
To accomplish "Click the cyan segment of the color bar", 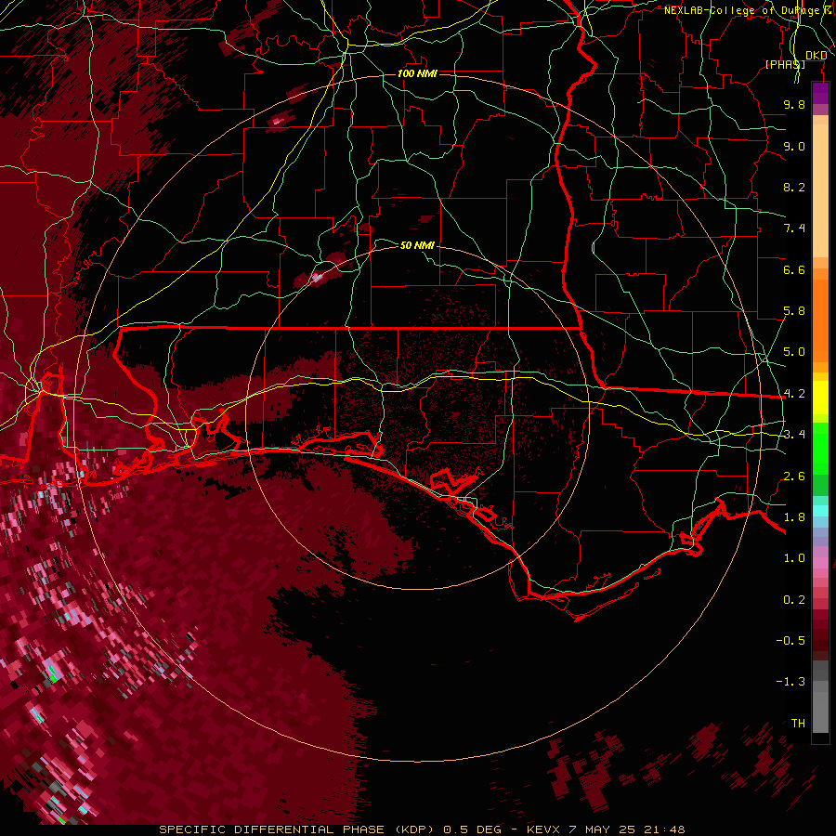I will coord(820,511).
